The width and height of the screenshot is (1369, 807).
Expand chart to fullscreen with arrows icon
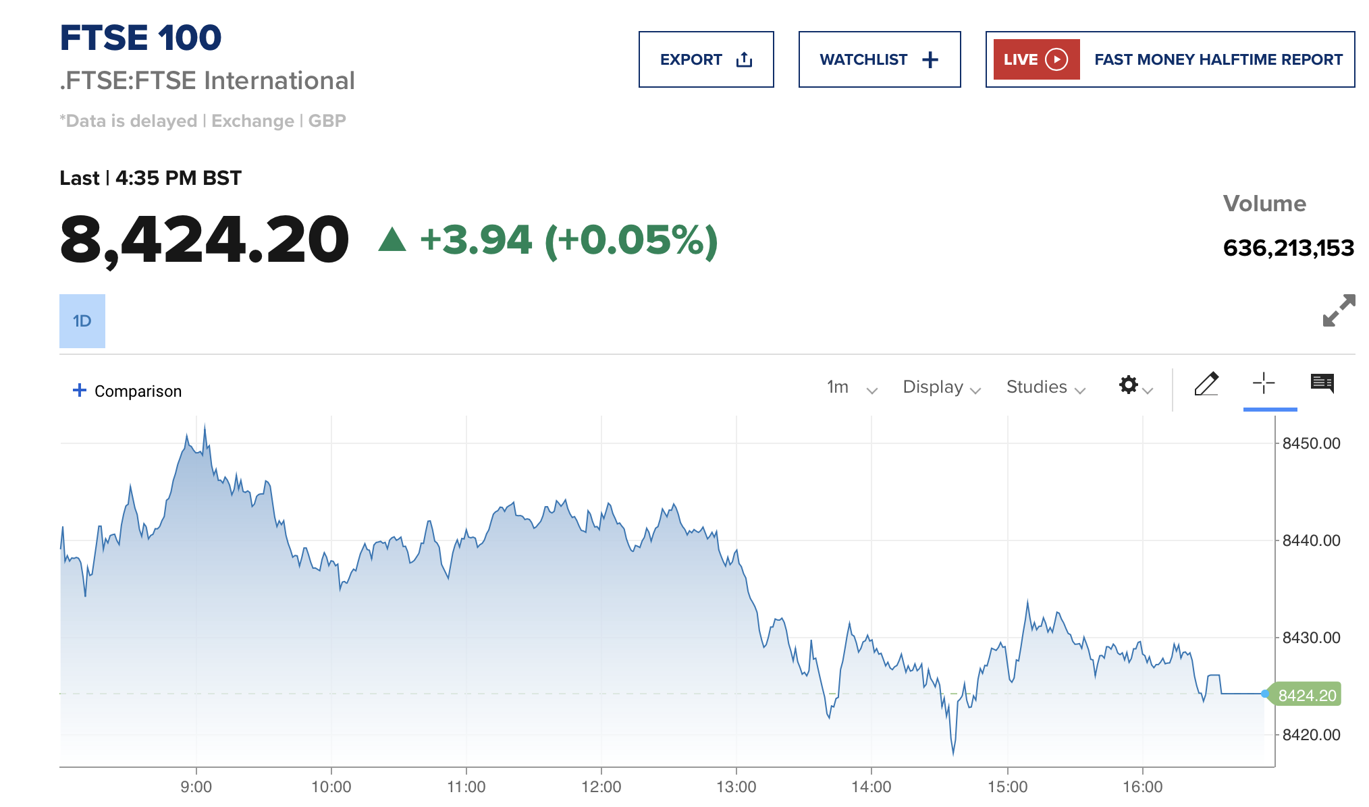tap(1339, 310)
